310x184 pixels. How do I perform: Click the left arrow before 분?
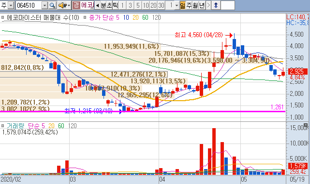tap(97, 5)
